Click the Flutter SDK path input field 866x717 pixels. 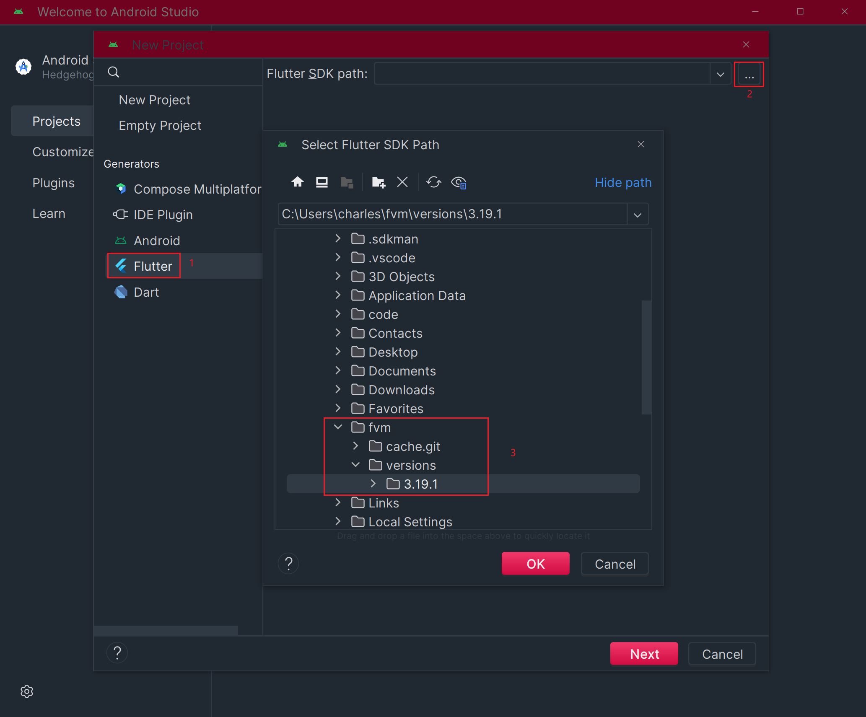tap(542, 74)
